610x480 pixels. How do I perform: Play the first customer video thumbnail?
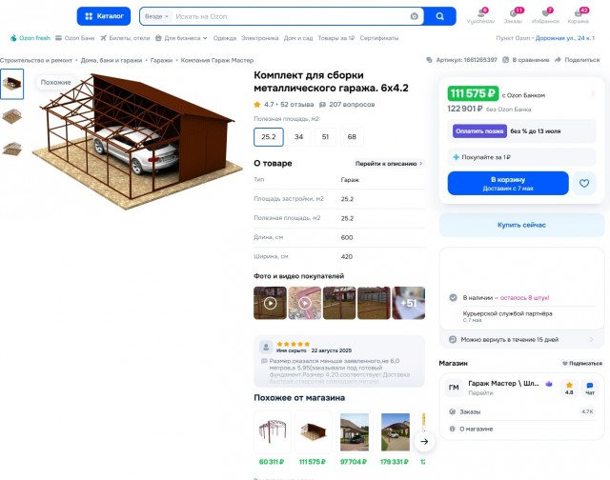[x=270, y=303]
